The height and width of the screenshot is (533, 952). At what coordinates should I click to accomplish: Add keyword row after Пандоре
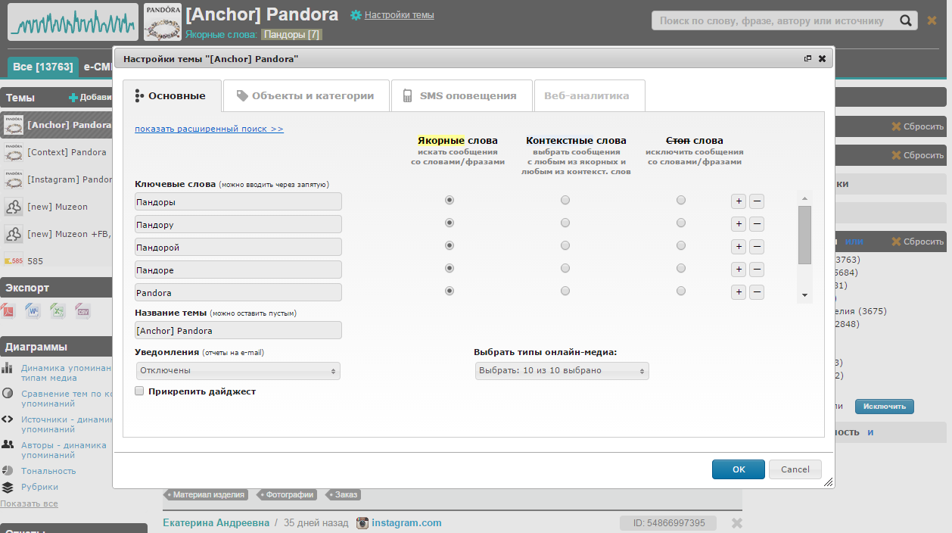coord(739,270)
